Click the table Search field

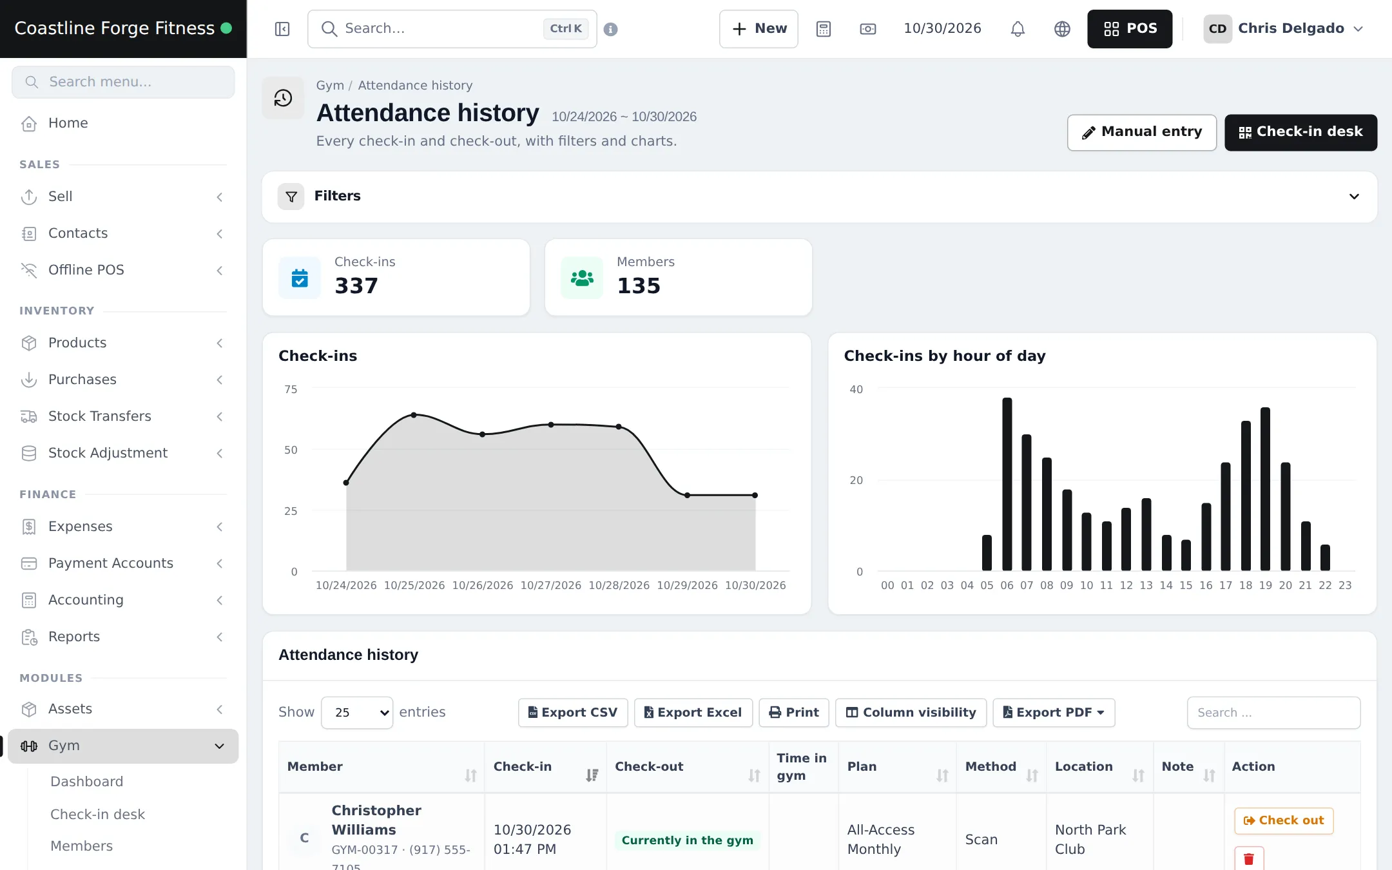click(1273, 713)
